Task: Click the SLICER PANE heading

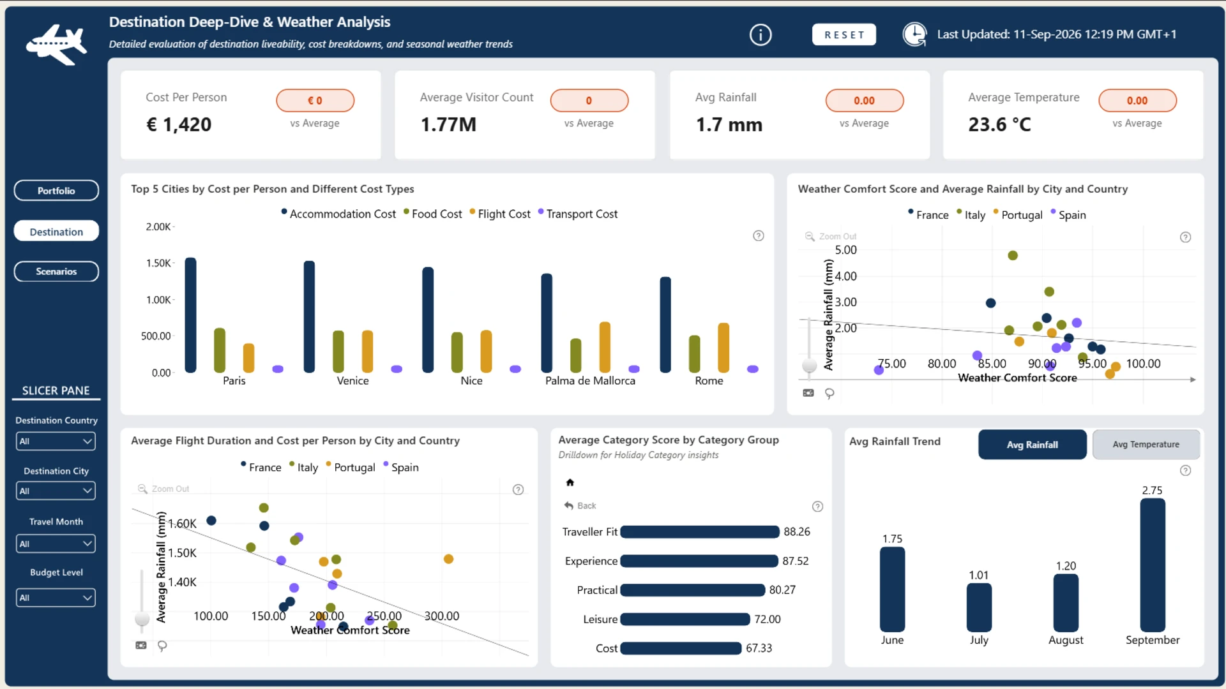Action: coord(56,390)
